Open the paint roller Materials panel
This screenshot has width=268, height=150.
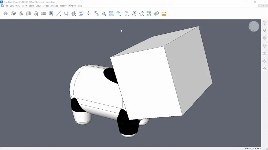coord(264,38)
